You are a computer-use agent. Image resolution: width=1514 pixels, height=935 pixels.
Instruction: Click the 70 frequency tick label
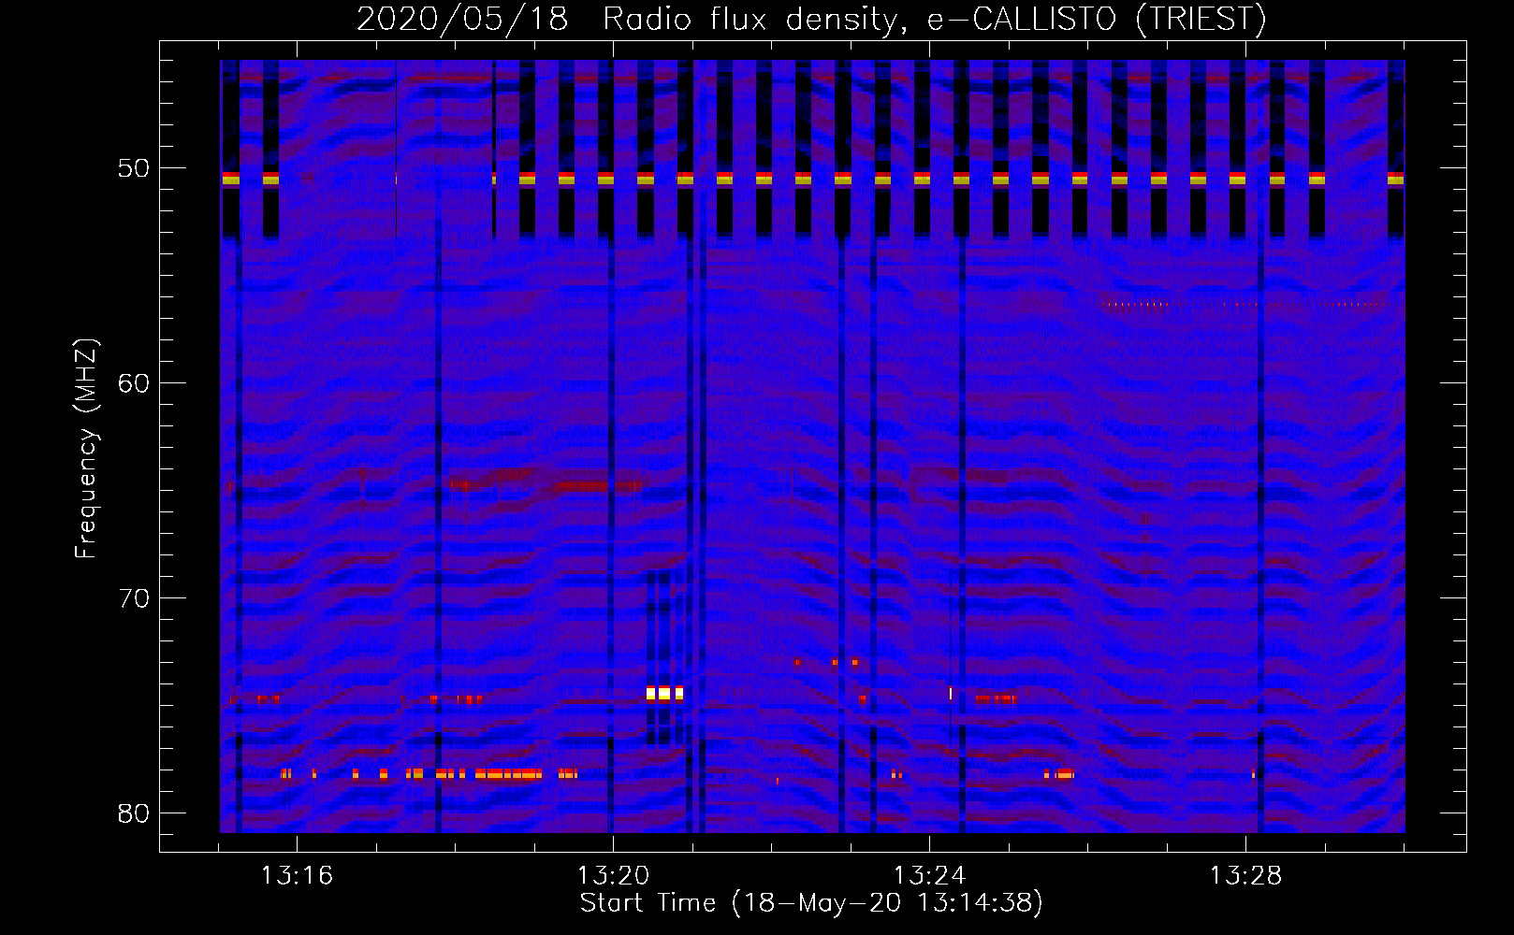pos(135,598)
